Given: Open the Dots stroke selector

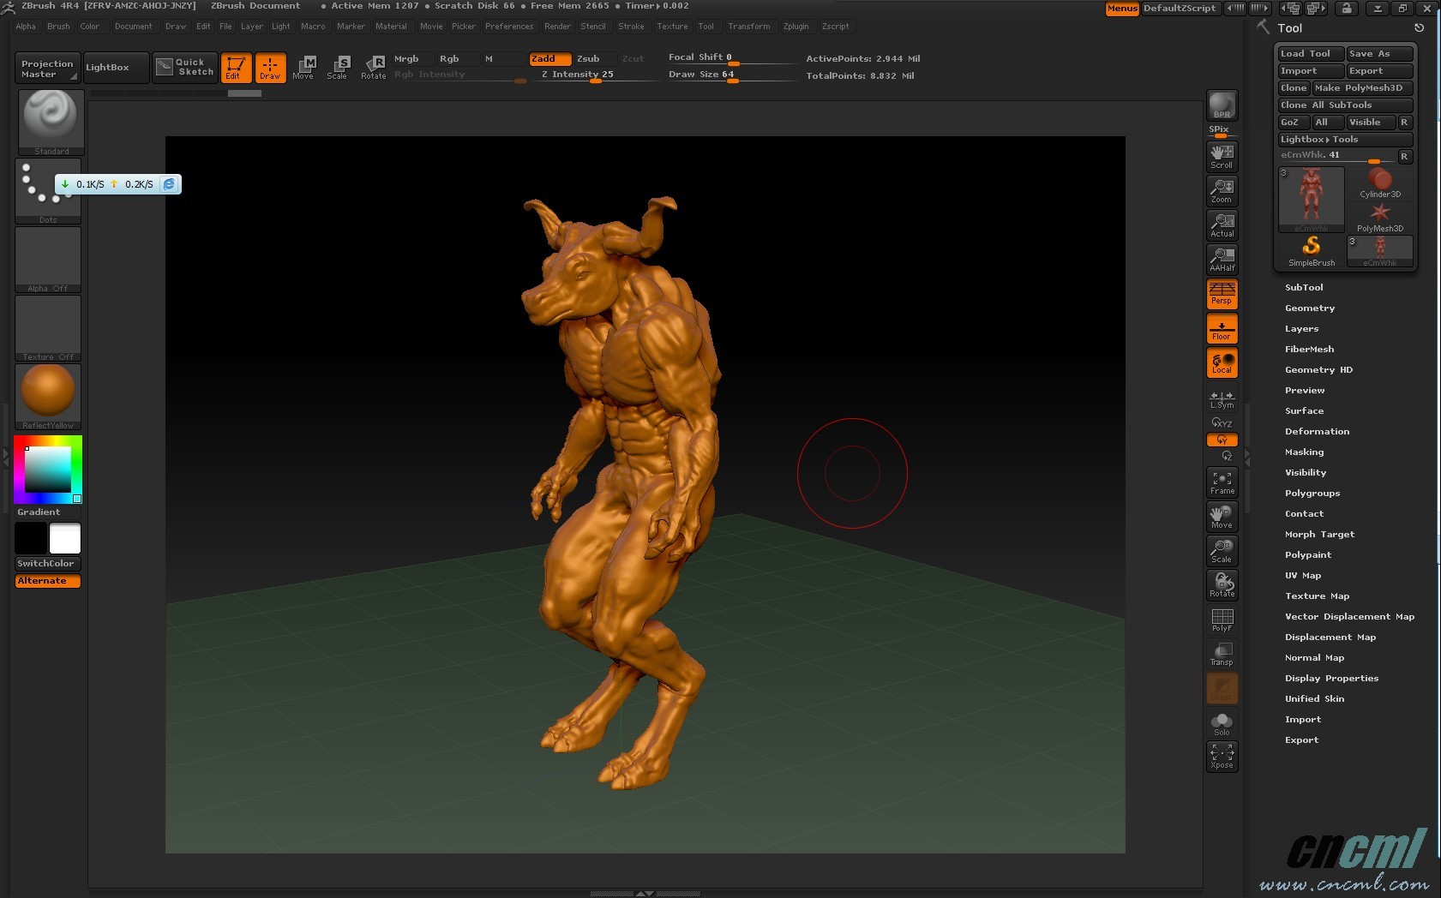Looking at the screenshot, I should (48, 191).
